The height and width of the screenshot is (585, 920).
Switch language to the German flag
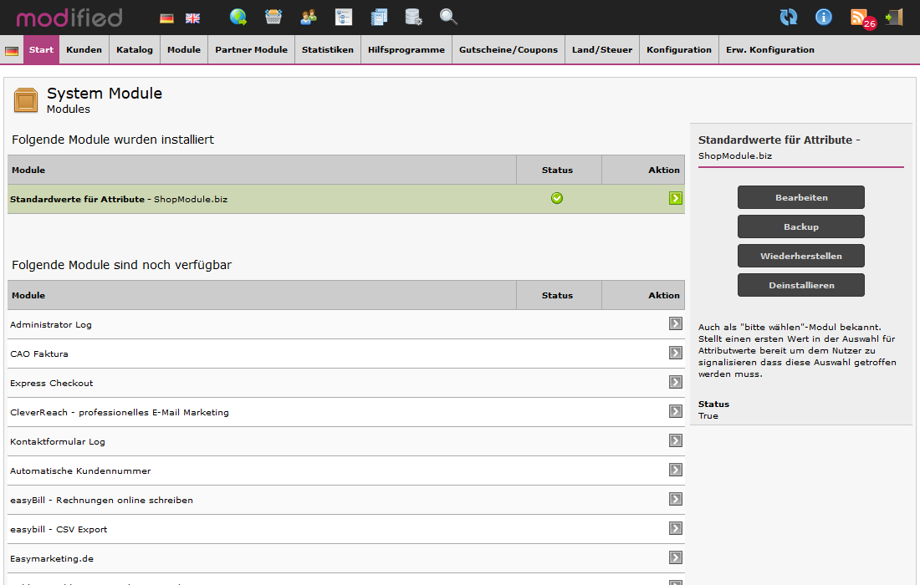point(166,18)
